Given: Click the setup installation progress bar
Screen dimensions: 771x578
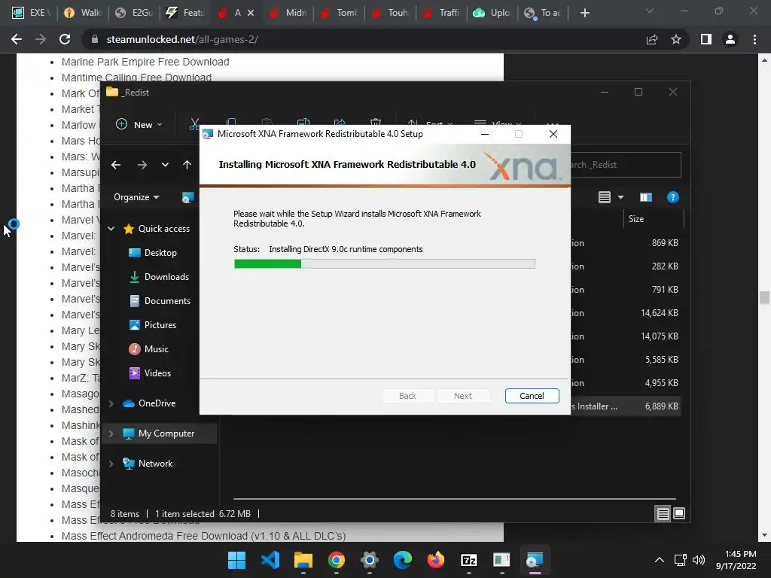Looking at the screenshot, I should (385, 264).
